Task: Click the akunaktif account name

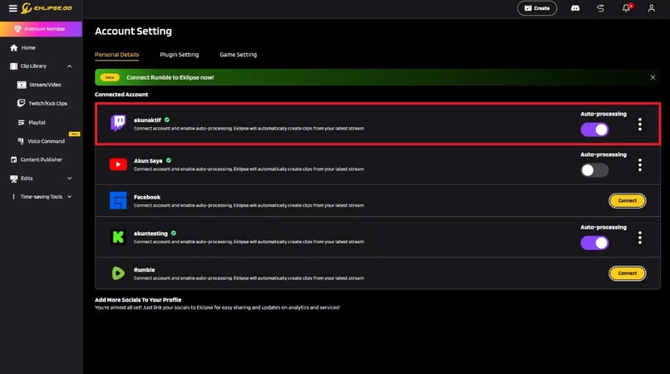Action: [147, 121]
